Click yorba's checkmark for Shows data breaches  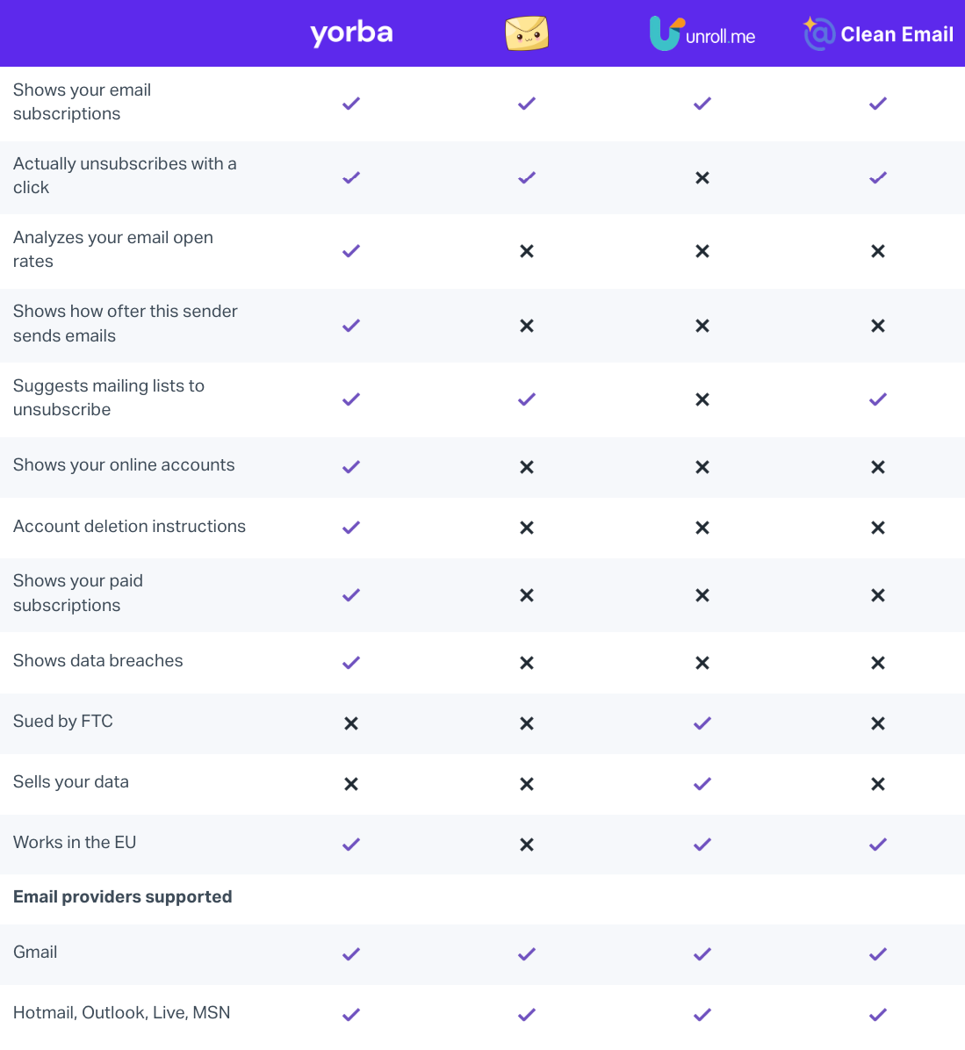pos(351,662)
